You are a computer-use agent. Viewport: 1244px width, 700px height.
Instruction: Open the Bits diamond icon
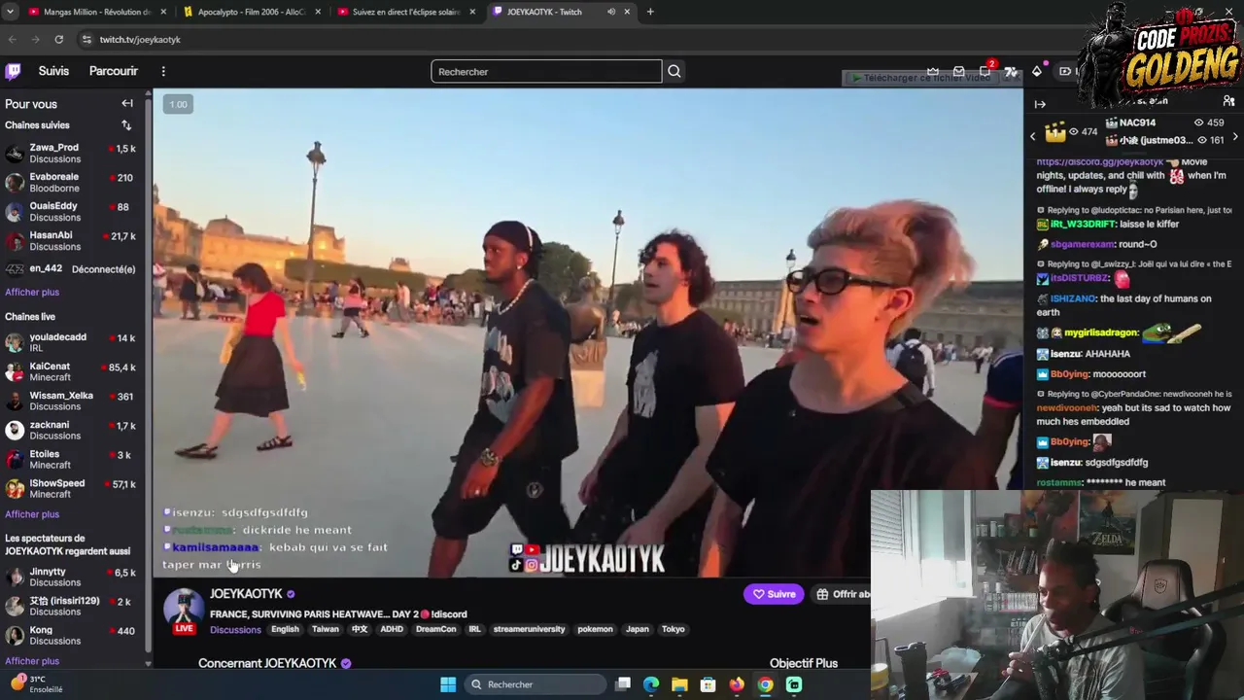coord(1037,71)
